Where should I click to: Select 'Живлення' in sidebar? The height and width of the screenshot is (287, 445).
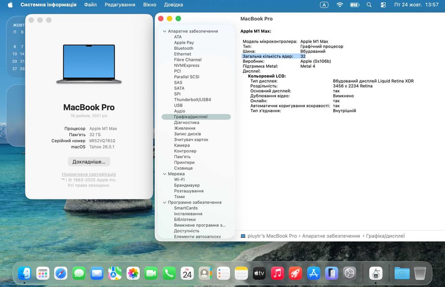pos(185,128)
